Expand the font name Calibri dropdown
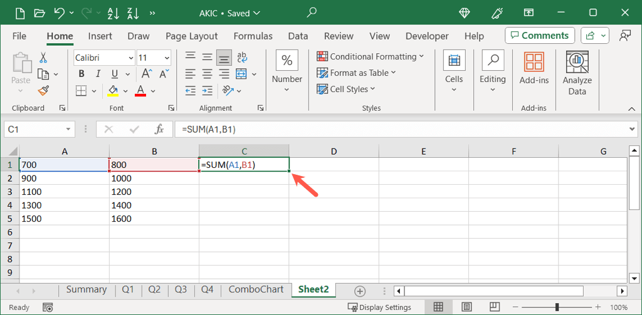 130,58
